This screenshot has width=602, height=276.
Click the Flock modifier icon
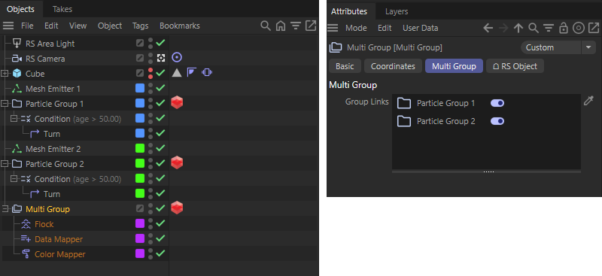[26, 224]
